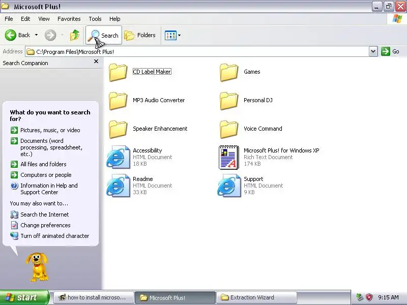Show the Folders pane

click(x=140, y=35)
